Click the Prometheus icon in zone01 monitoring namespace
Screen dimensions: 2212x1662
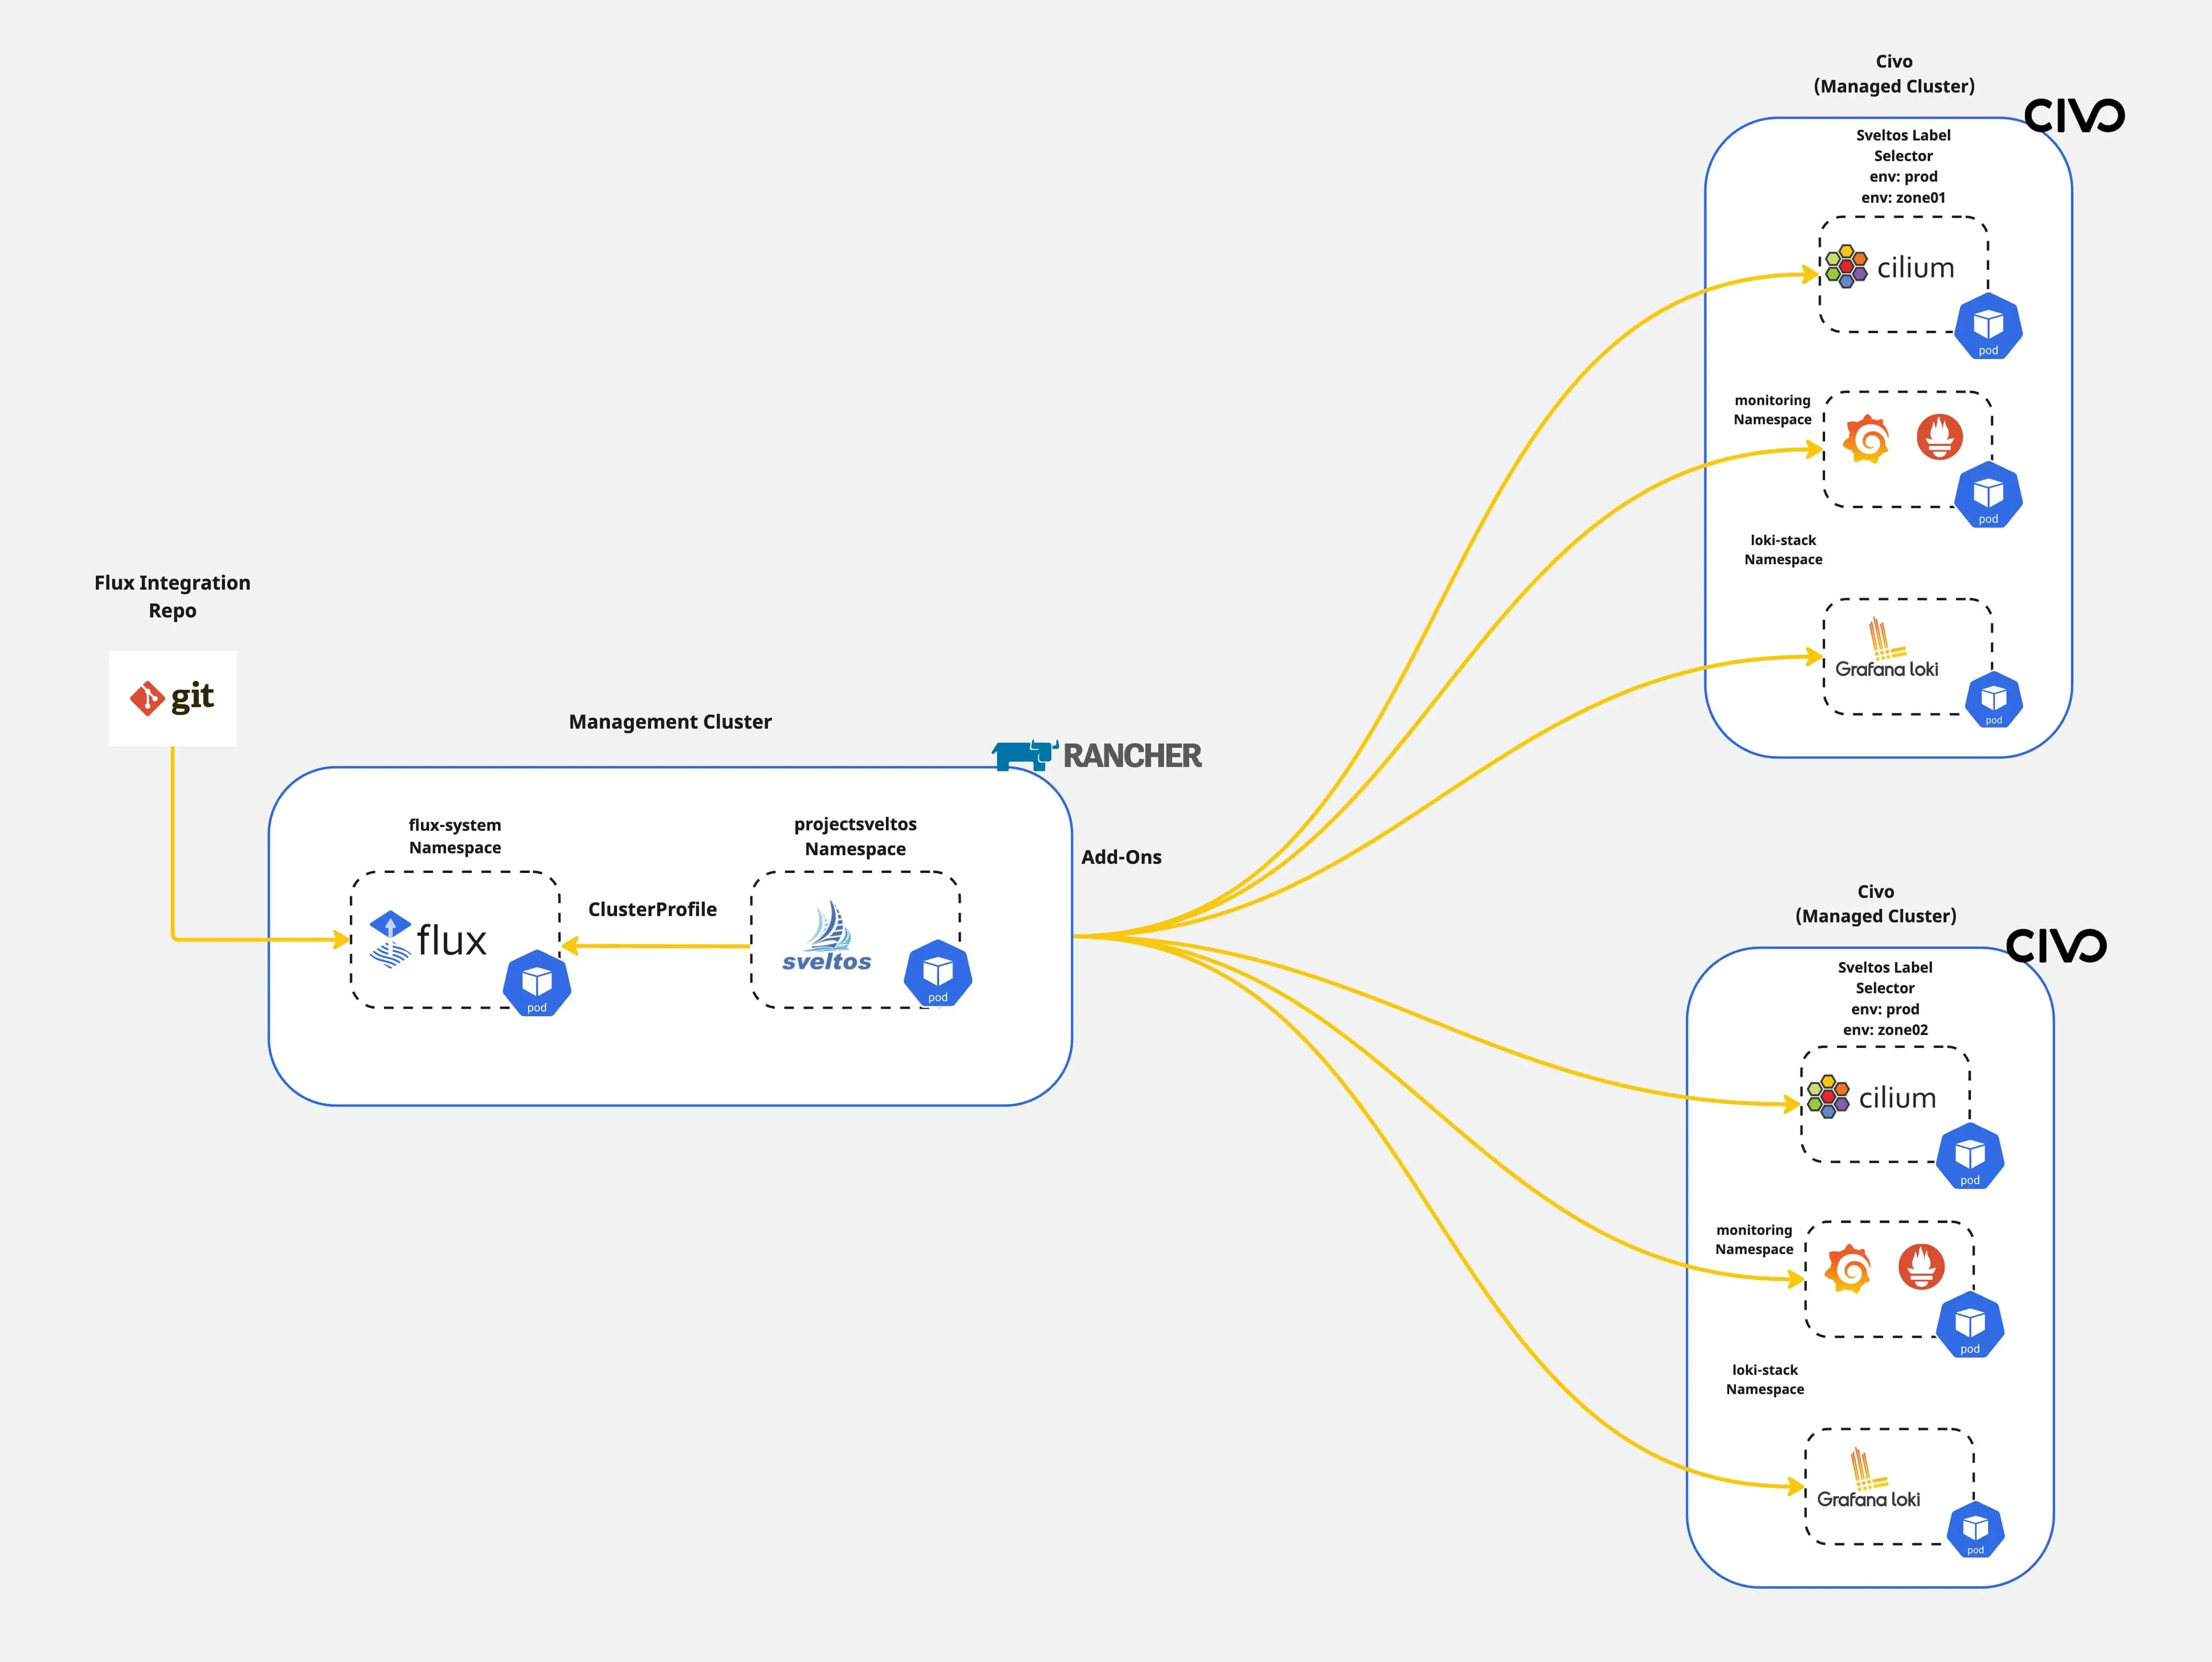tap(1939, 437)
